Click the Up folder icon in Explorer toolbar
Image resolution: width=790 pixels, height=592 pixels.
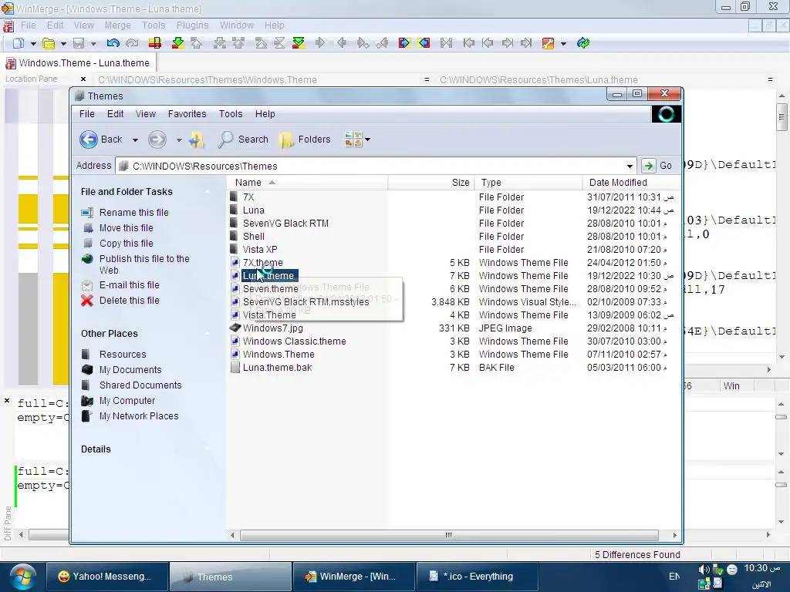[197, 140]
